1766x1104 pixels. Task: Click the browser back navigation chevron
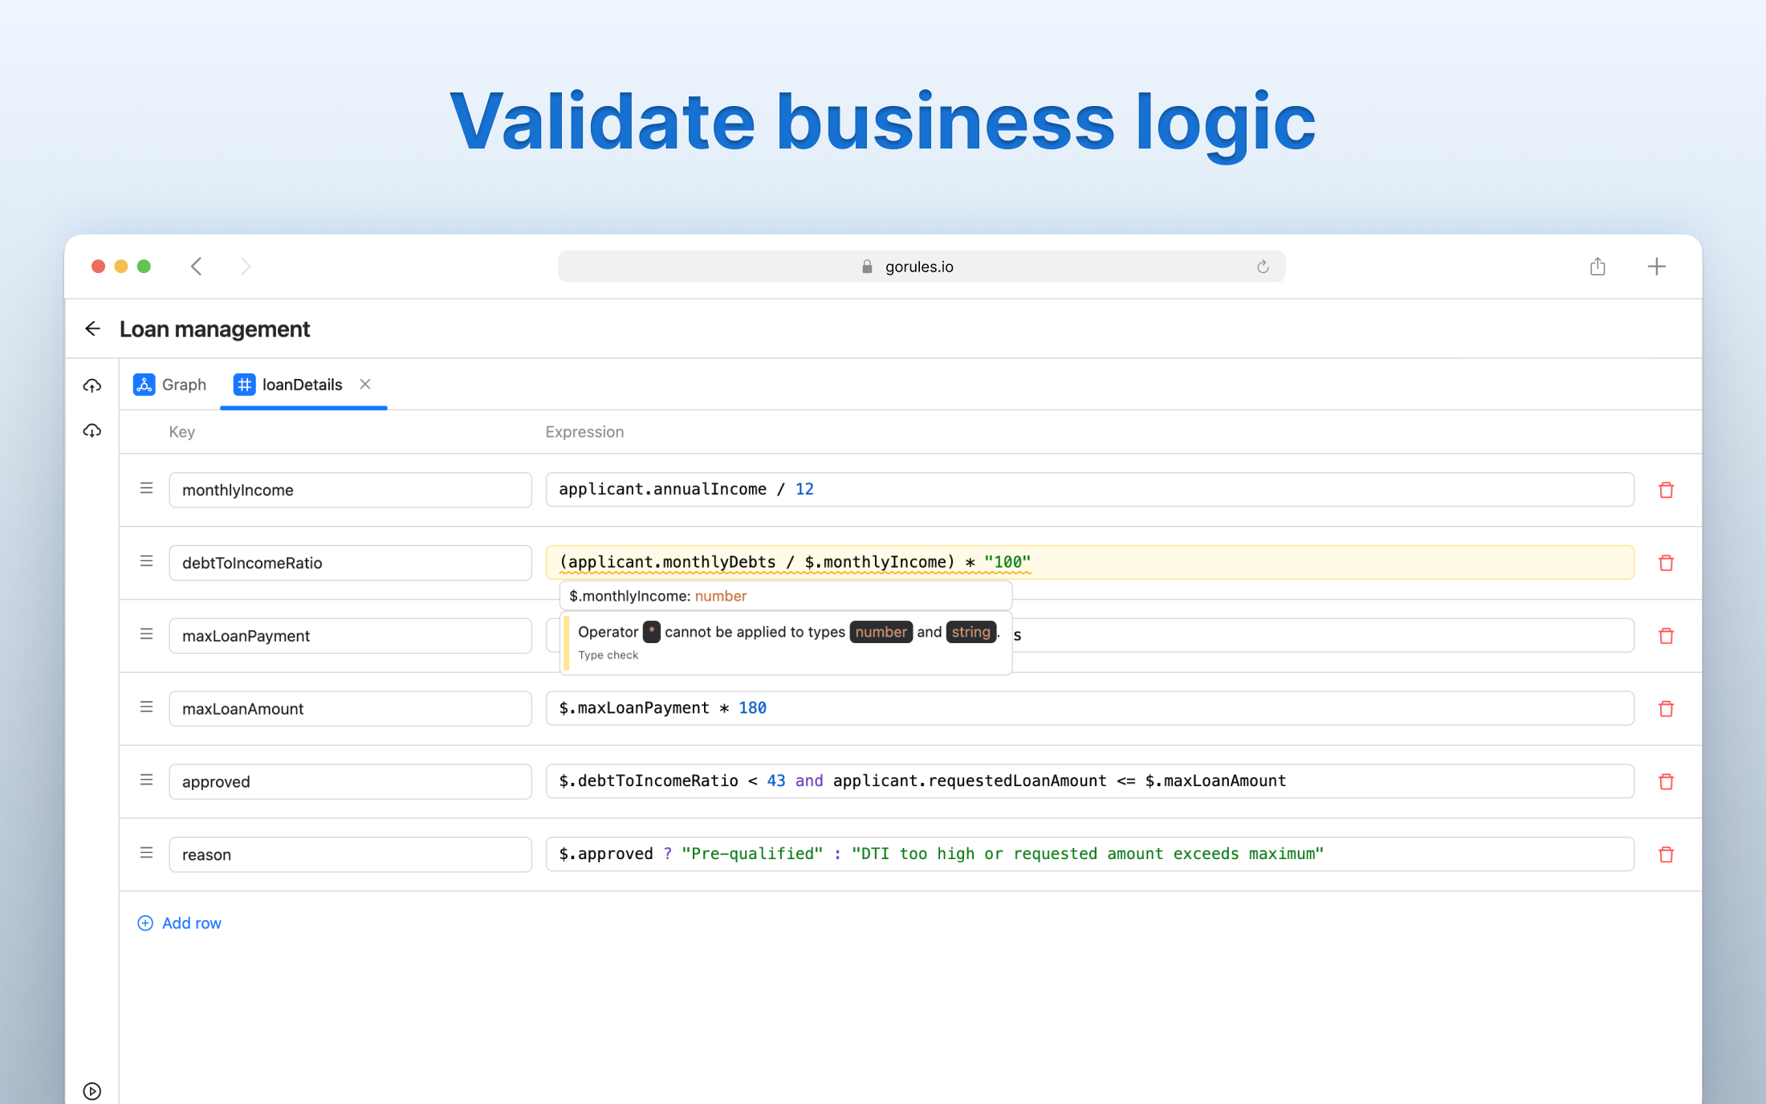point(197,267)
